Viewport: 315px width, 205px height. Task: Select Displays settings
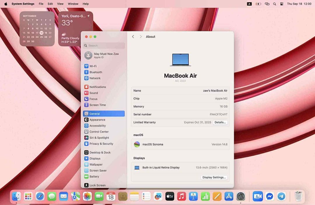tap(94, 158)
